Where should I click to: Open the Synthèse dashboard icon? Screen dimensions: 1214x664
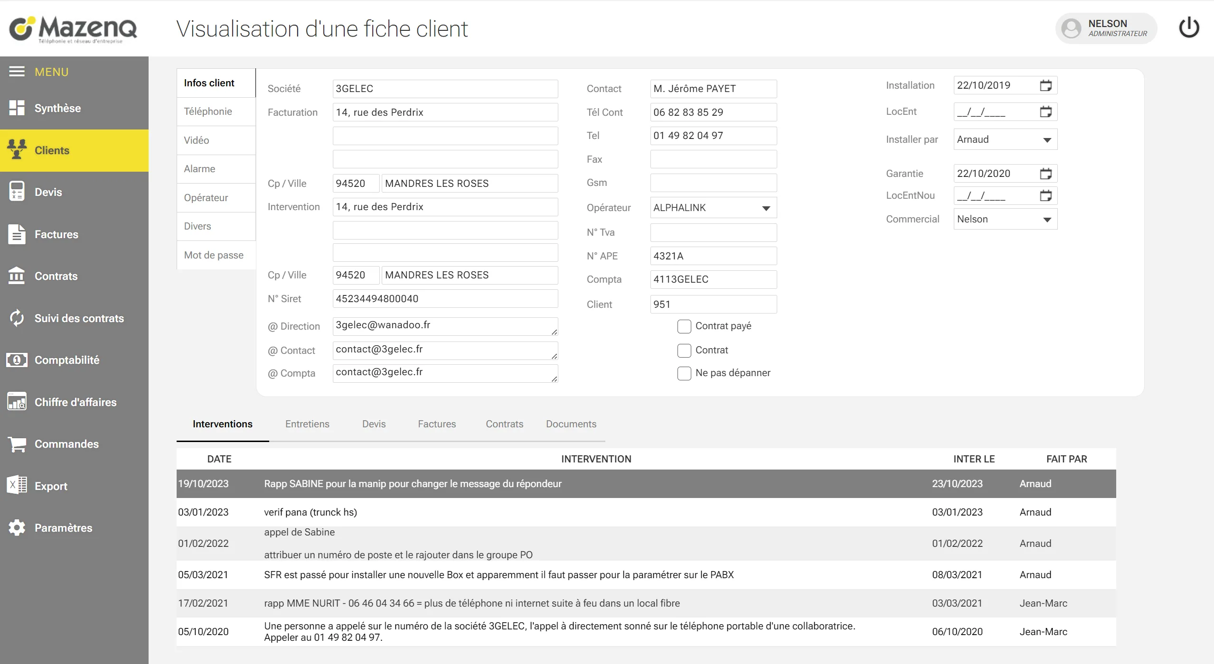(17, 108)
